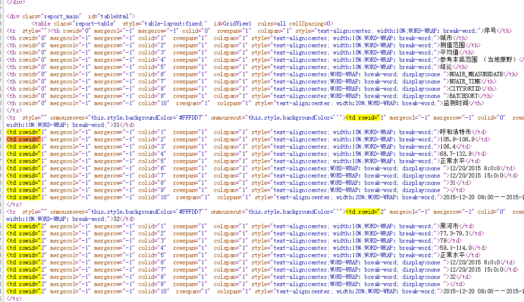Click the CITYSORTID header text
Viewport: 524px width, 302px height.
465,89
